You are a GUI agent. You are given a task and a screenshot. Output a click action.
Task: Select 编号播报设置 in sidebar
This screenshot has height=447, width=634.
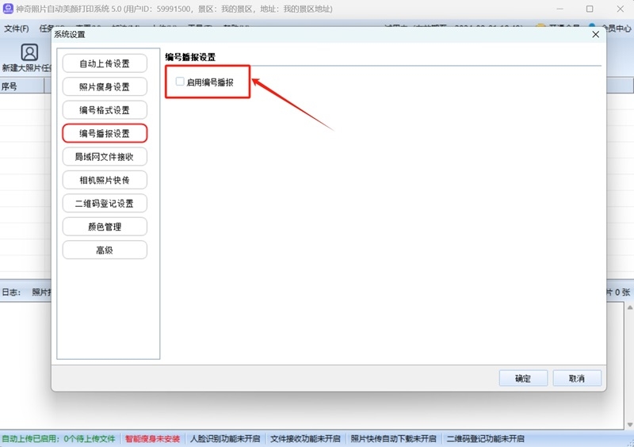(105, 133)
